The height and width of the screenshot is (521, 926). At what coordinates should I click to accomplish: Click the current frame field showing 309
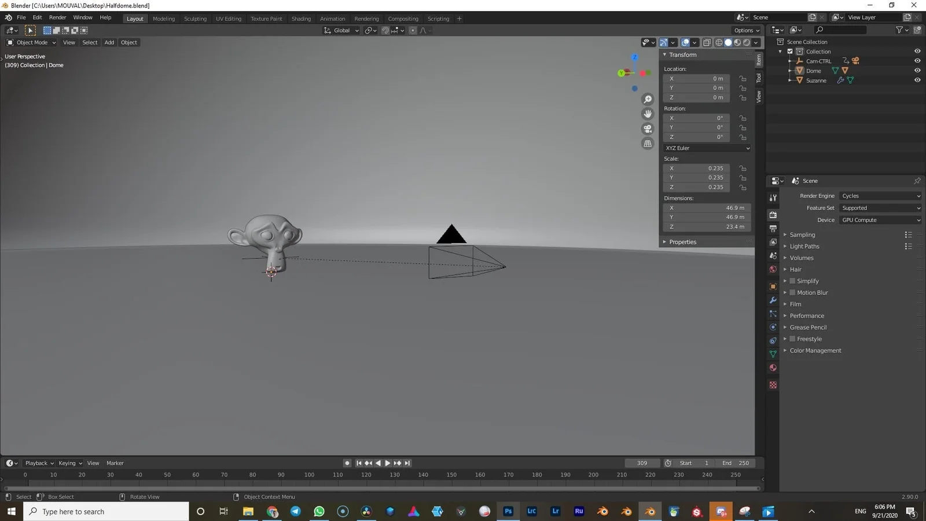(x=642, y=463)
